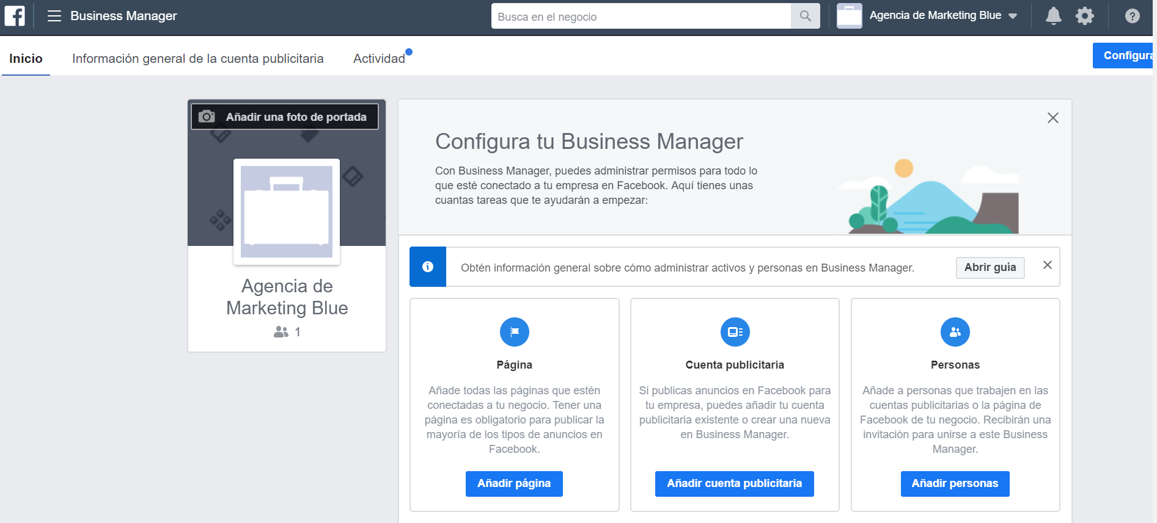Click the Personas people icon
This screenshot has width=1157, height=523.
pyautogui.click(x=955, y=332)
